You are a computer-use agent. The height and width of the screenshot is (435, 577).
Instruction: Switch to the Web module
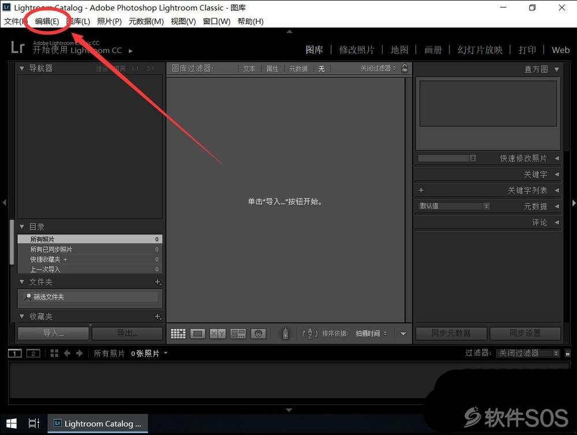560,50
